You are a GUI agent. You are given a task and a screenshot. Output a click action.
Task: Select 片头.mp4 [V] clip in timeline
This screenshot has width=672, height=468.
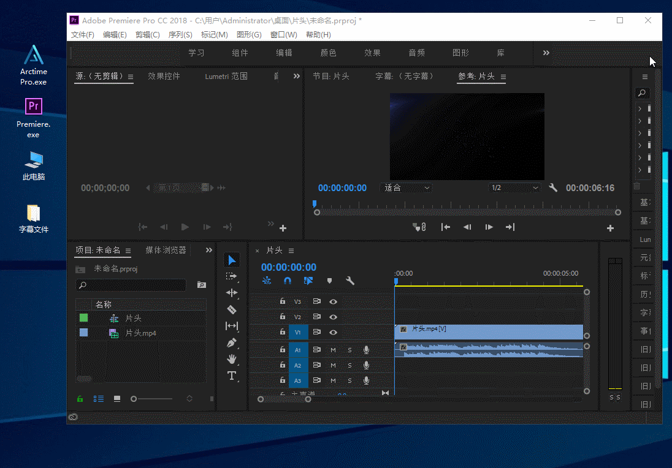(489, 332)
